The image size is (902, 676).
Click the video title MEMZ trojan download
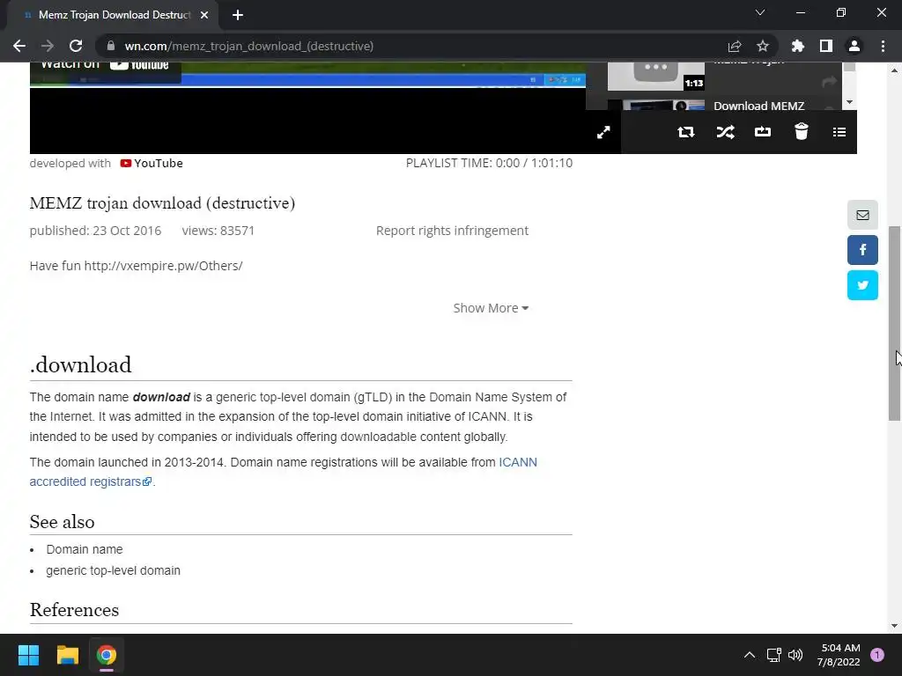coord(162,203)
